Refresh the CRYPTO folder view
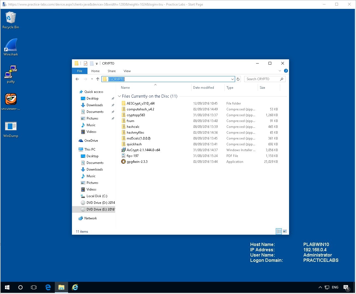The image size is (356, 294). tap(238, 79)
